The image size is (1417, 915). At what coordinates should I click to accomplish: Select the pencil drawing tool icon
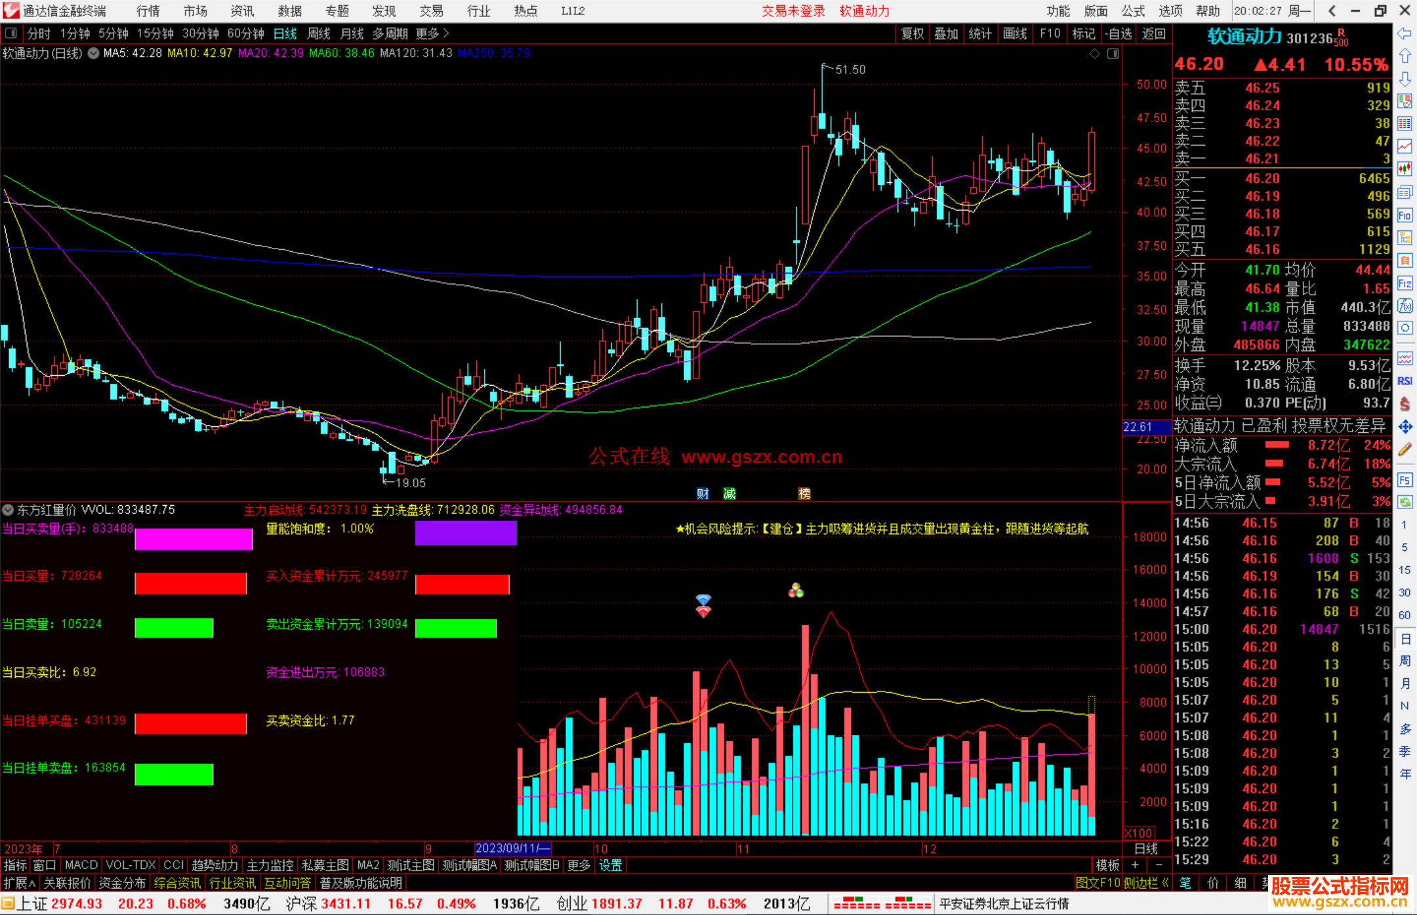pos(1405,449)
